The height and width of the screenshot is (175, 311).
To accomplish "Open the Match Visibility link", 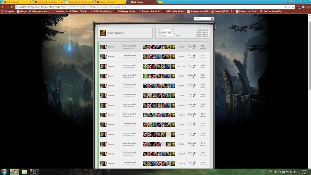I will (202, 30).
